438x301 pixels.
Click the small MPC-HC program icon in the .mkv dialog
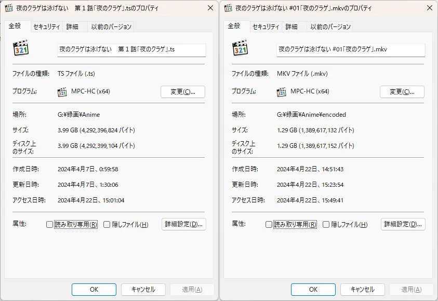point(282,92)
